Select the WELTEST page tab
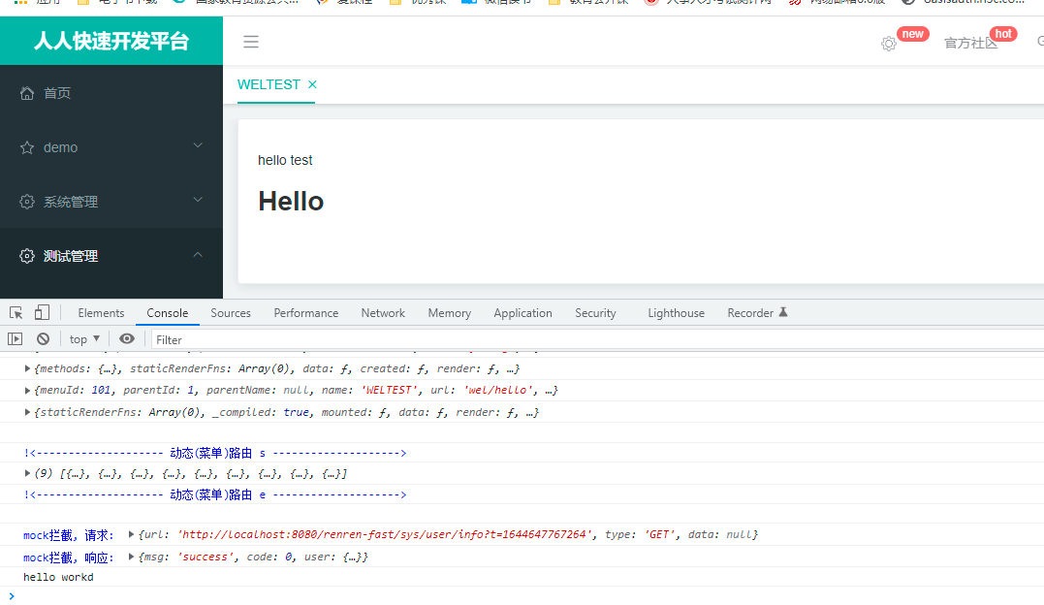The height and width of the screenshot is (605, 1044). tap(269, 84)
